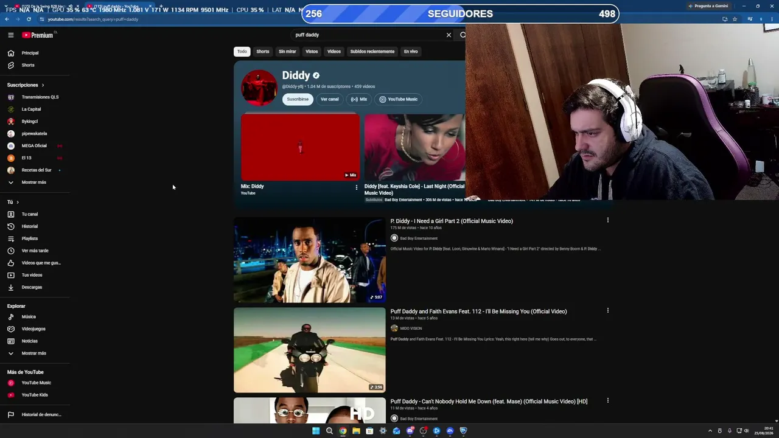Open Historial de denuncias
Image resolution: width=779 pixels, height=438 pixels.
point(41,415)
